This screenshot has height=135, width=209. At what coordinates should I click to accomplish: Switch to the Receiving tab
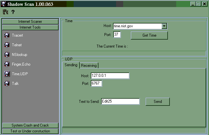89,66
